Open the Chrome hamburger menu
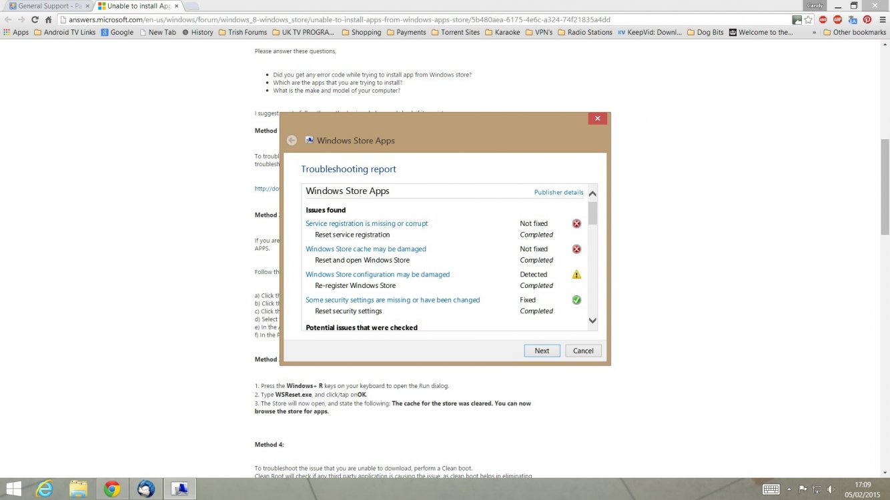The height and width of the screenshot is (500, 890). click(881, 19)
